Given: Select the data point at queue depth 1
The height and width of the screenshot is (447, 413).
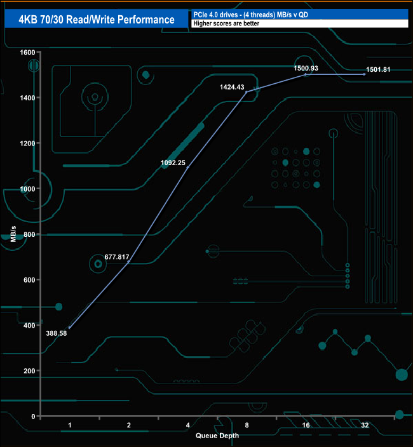Looking at the screenshot, I should tap(70, 328).
